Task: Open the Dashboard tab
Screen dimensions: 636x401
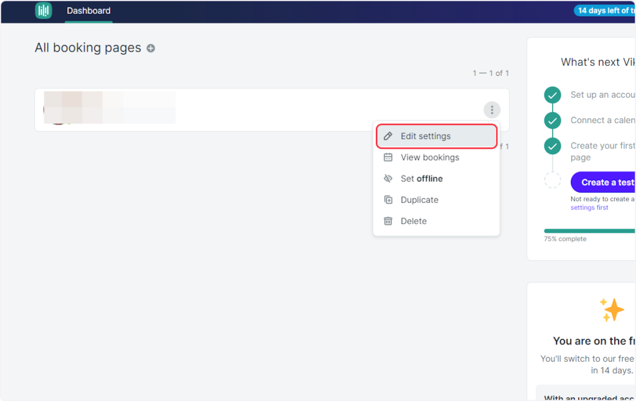Action: [89, 11]
